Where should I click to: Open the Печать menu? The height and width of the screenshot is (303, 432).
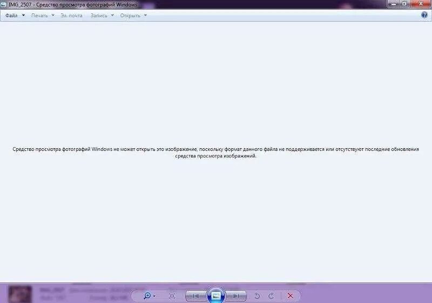[x=39, y=16]
